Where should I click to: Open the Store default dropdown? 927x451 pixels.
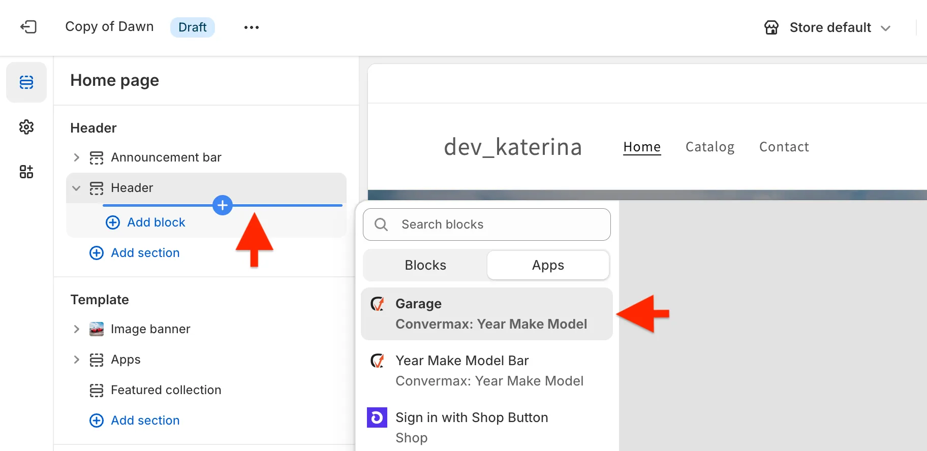click(x=828, y=27)
